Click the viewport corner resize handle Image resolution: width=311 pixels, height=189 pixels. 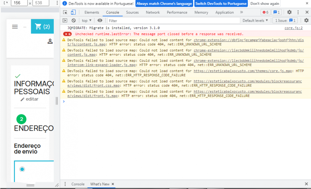coord(57,185)
